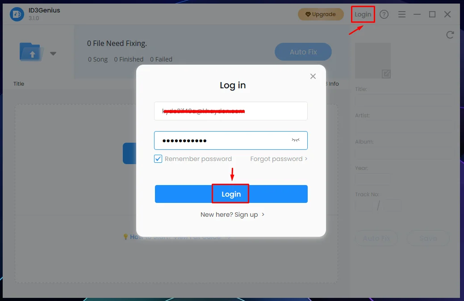Close the Log in dialog
The height and width of the screenshot is (301, 464).
pos(313,76)
